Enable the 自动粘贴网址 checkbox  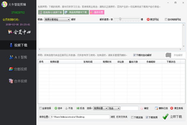pyautogui.click(x=166, y=19)
